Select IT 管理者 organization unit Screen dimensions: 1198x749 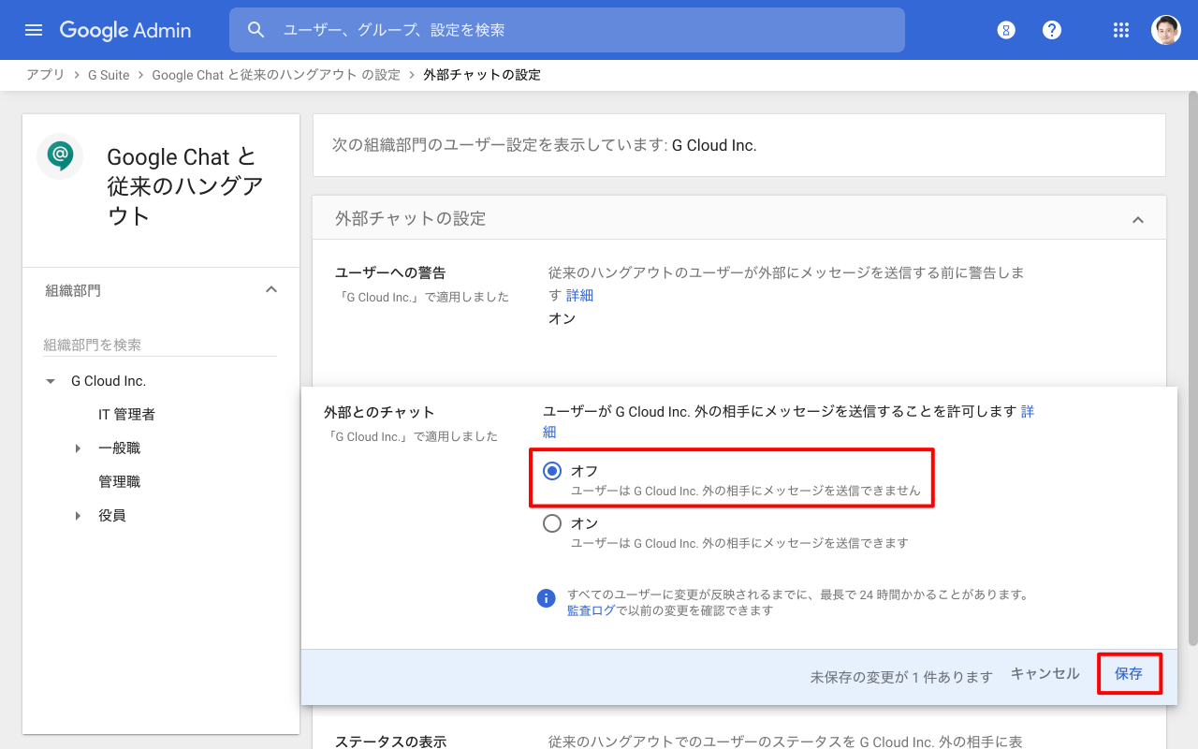(x=126, y=415)
